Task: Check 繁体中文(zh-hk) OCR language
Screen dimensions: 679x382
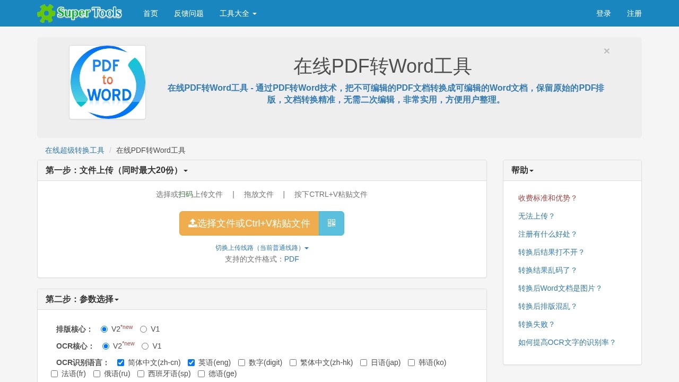Action: coord(293,363)
